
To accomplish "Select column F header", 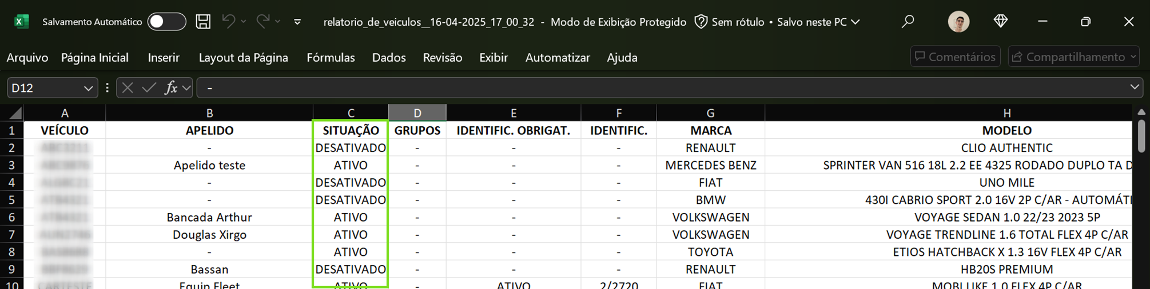I will 619,113.
